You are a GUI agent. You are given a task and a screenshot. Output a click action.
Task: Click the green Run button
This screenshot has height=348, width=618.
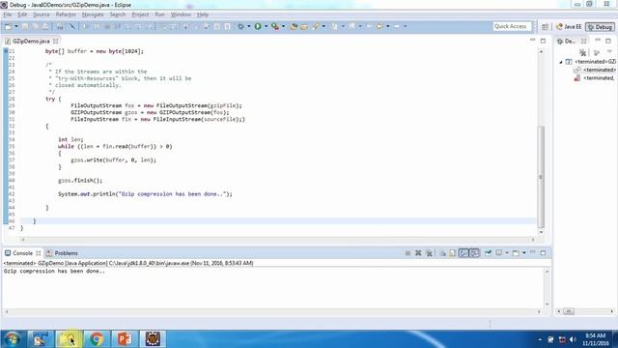tap(258, 26)
